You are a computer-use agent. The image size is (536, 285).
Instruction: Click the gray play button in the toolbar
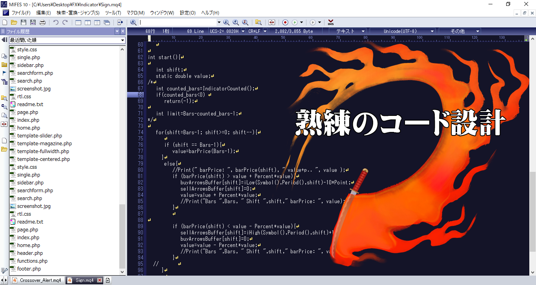[x=313, y=23]
